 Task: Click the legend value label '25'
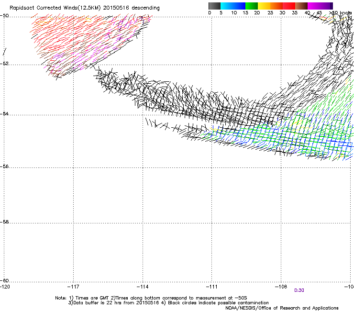tap(270, 13)
